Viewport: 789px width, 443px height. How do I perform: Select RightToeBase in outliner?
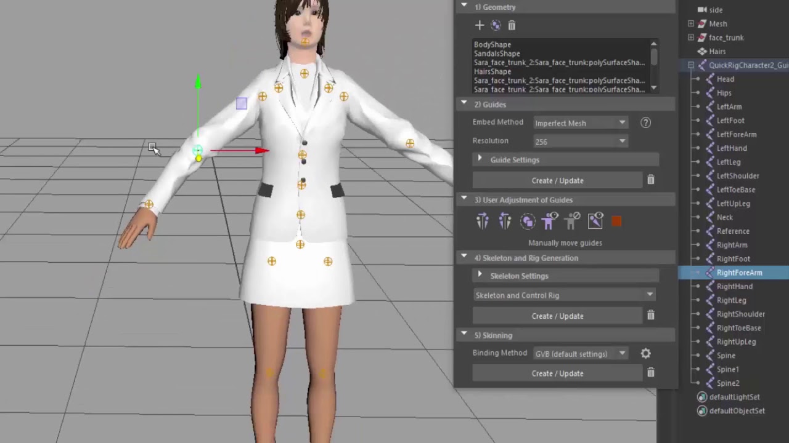[x=738, y=328]
